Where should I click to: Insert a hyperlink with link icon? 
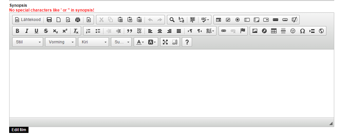click(x=224, y=31)
